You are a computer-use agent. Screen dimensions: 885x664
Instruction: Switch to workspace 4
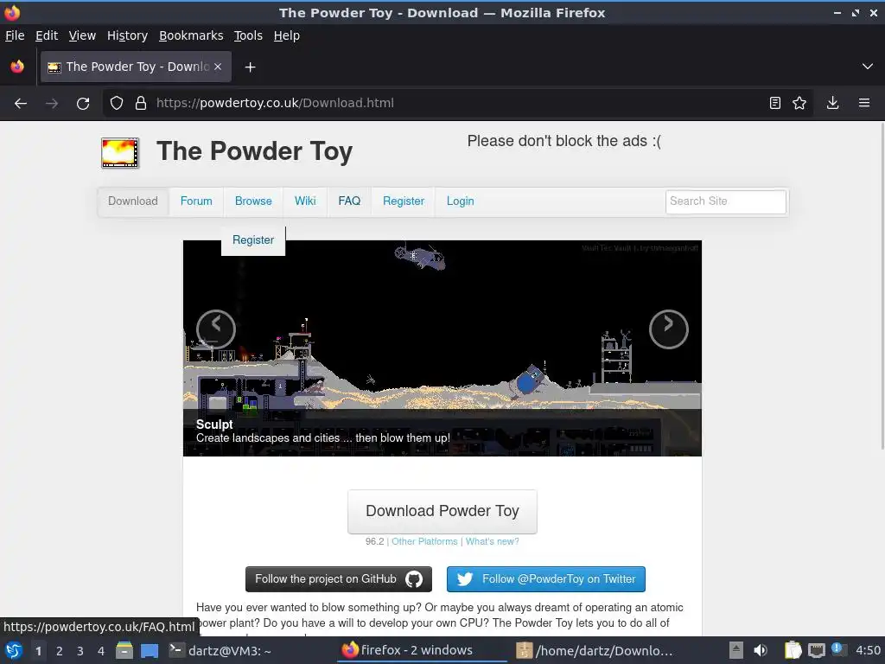click(x=101, y=651)
